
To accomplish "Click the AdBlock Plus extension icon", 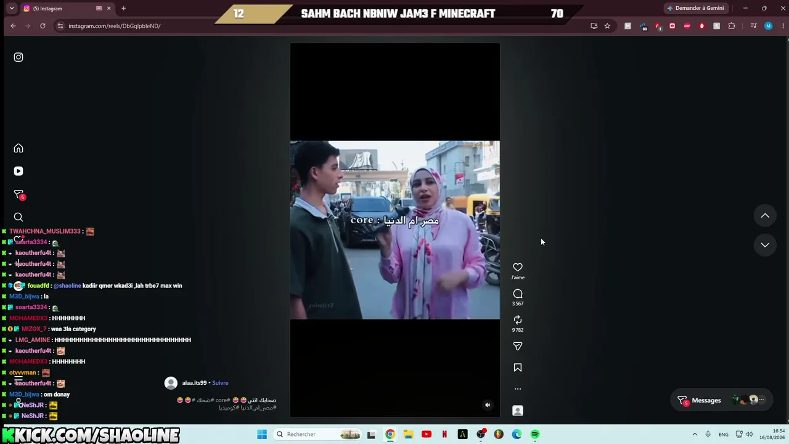I will point(687,26).
